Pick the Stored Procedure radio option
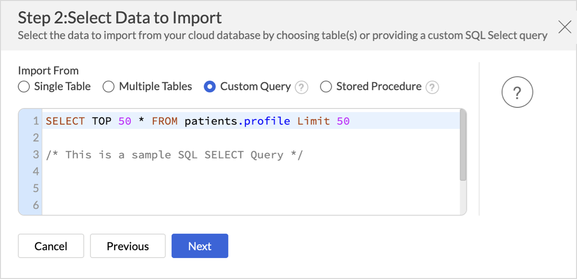The width and height of the screenshot is (577, 279). point(326,86)
